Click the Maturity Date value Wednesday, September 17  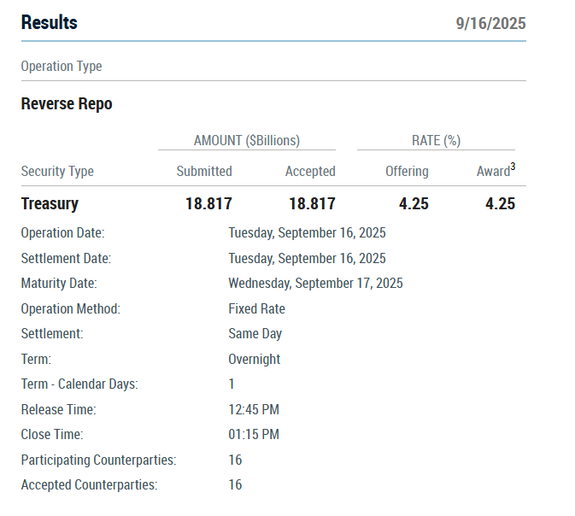[x=315, y=283]
